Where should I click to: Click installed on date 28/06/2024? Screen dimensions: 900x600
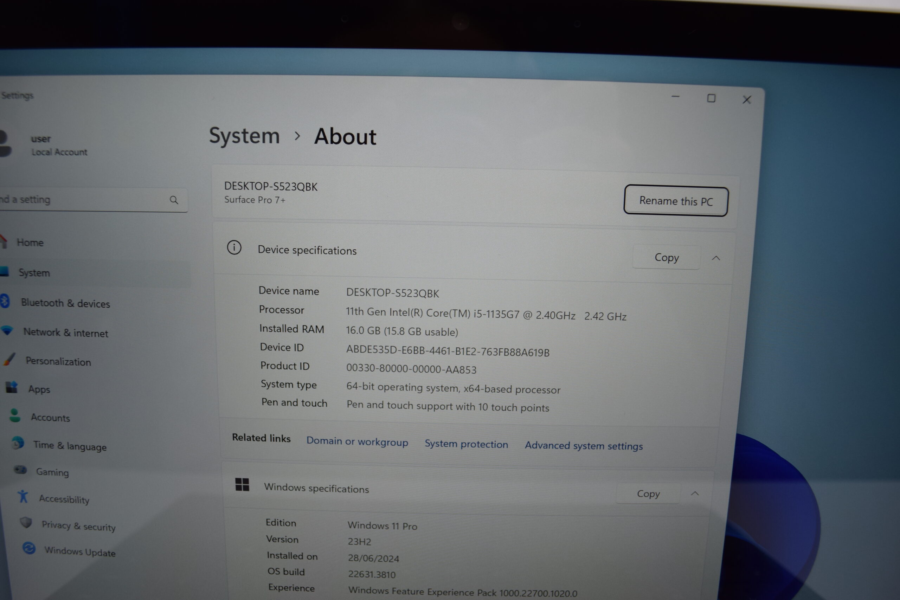pyautogui.click(x=373, y=558)
